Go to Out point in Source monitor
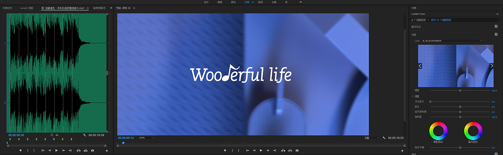 click(70, 150)
